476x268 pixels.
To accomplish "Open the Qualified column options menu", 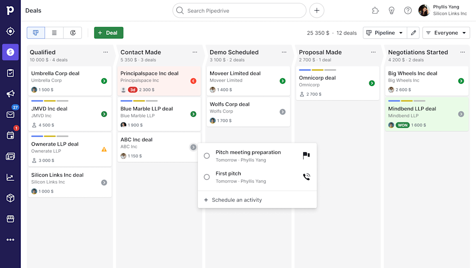I will (x=106, y=52).
